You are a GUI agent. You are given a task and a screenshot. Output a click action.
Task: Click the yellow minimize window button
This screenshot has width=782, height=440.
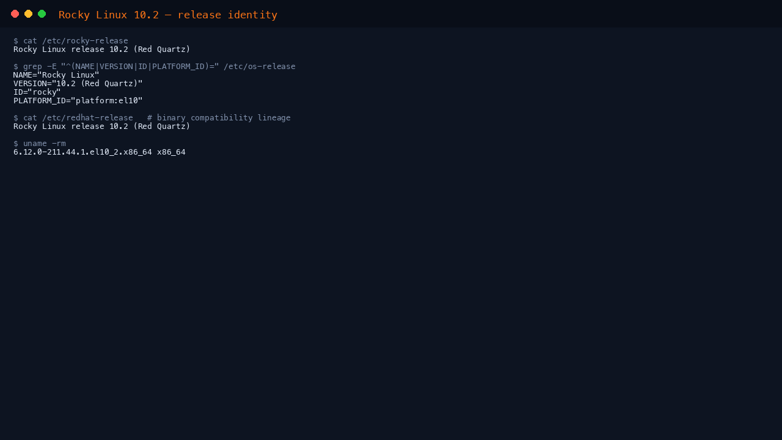pyautogui.click(x=29, y=14)
